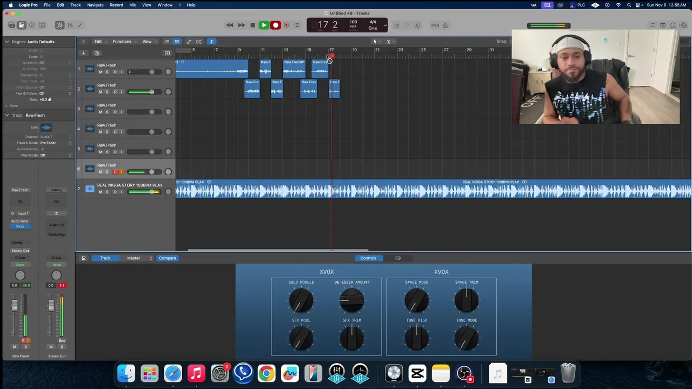This screenshot has width=692, height=389.
Task: Toggle the Show Automation icon
Action: tap(189, 42)
